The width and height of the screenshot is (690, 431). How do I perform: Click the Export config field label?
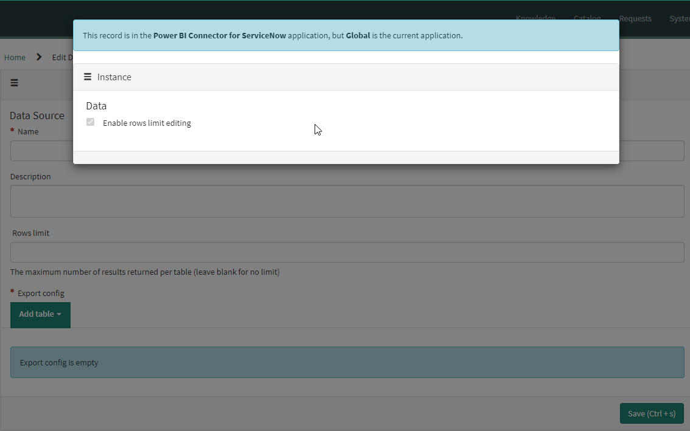(x=41, y=293)
